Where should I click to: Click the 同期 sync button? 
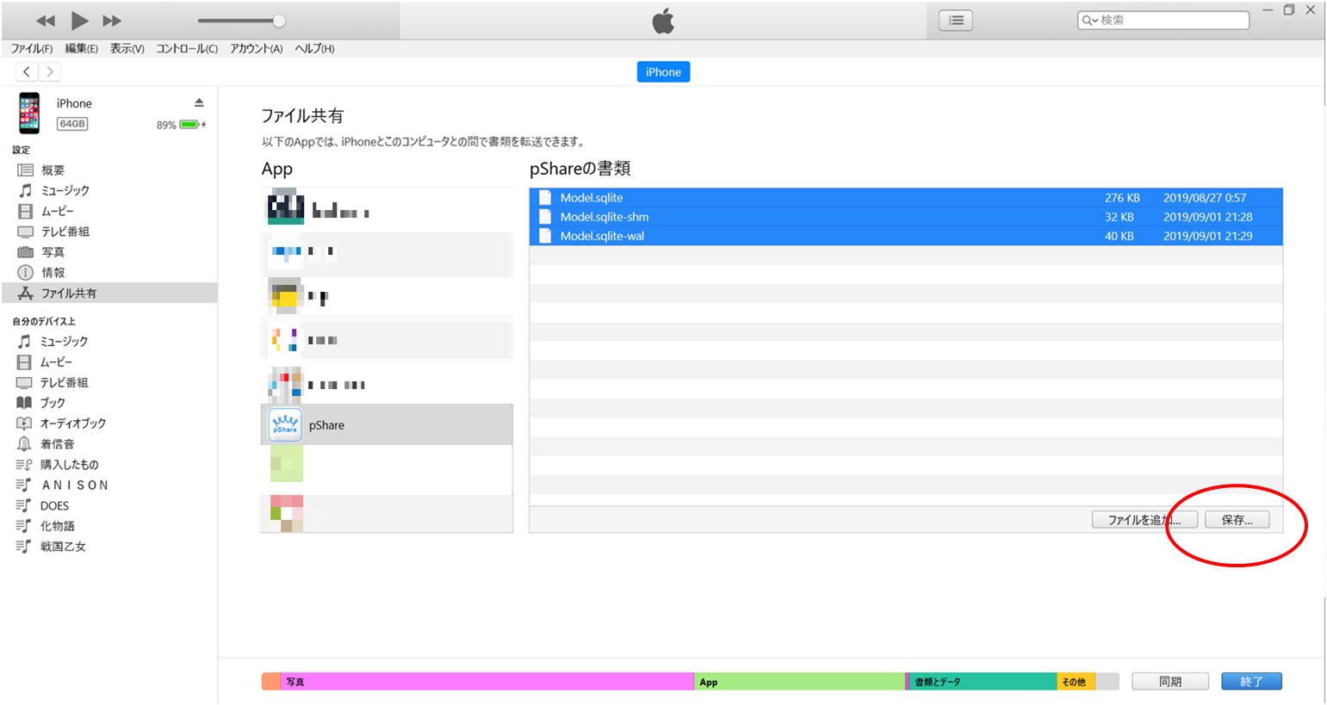tap(1170, 682)
